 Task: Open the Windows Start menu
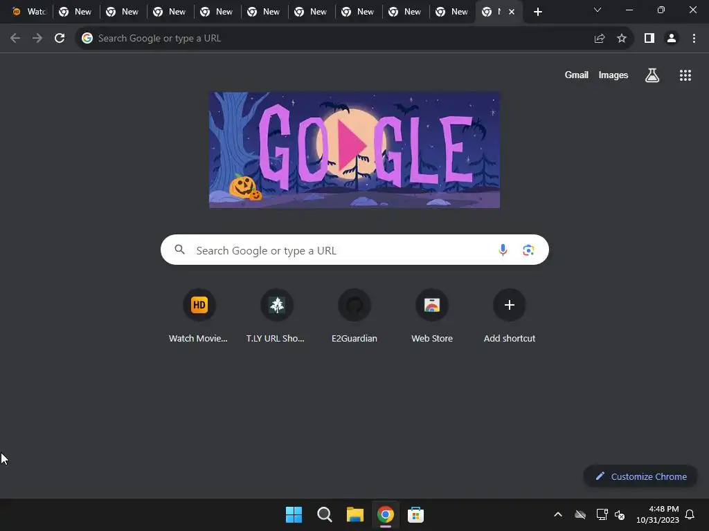(294, 514)
